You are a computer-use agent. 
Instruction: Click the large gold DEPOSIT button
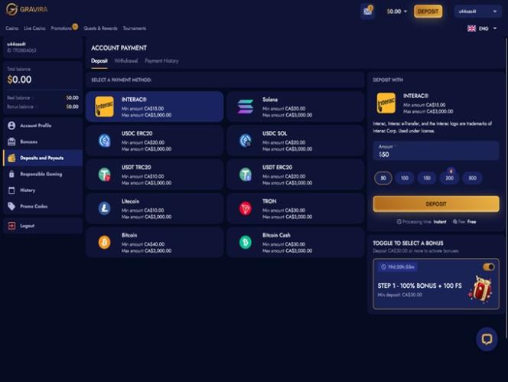[436, 204]
